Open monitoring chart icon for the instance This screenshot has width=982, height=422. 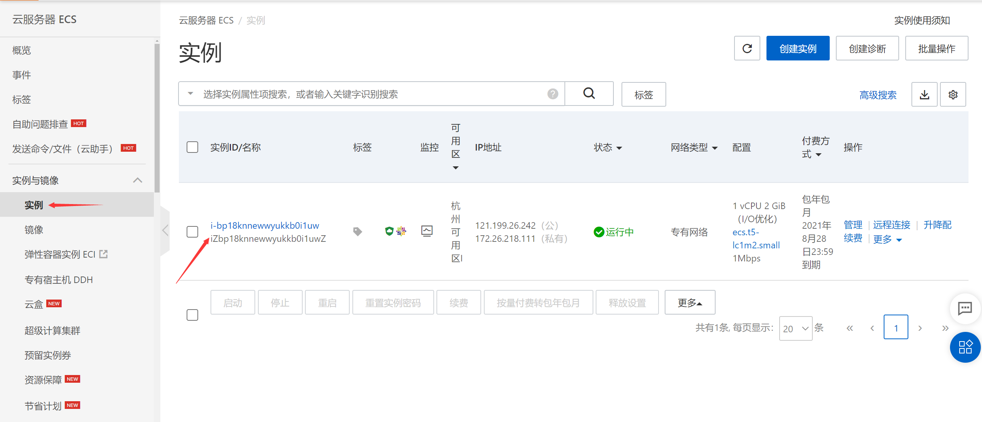click(427, 231)
